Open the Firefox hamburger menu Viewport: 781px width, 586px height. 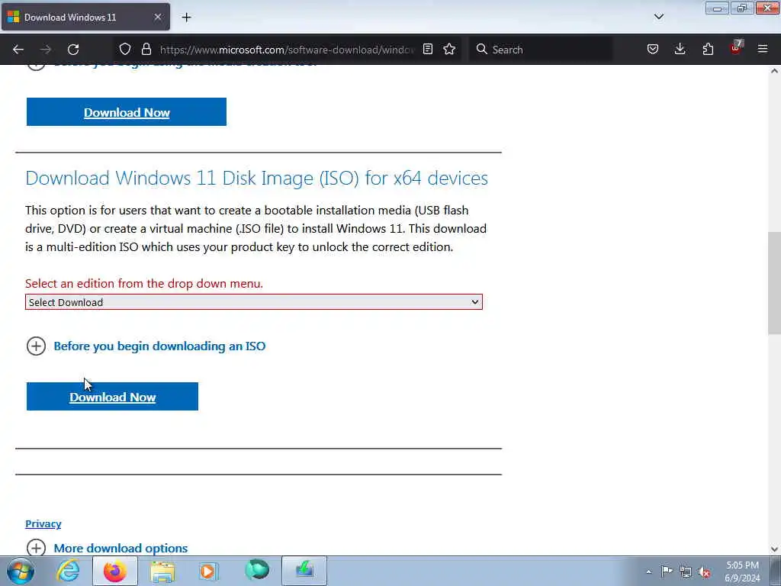[x=763, y=49]
